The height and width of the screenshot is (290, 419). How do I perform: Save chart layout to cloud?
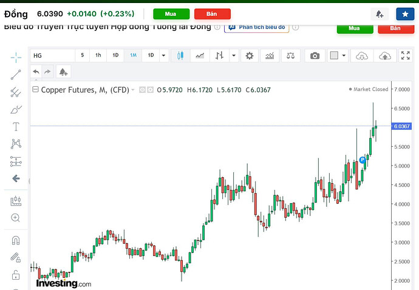(x=385, y=56)
